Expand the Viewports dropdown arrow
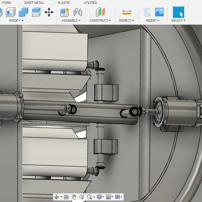This screenshot has width=202, height=202. (x=121, y=197)
